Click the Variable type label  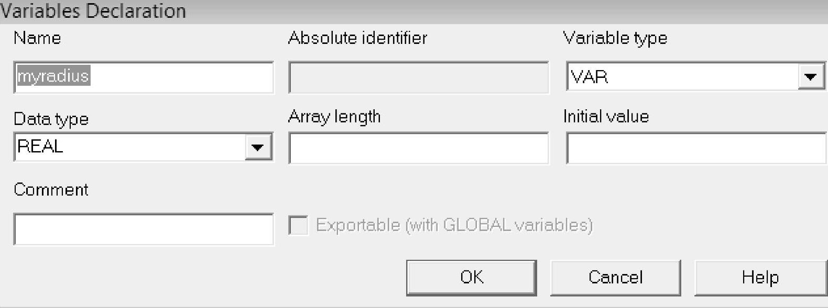click(615, 38)
